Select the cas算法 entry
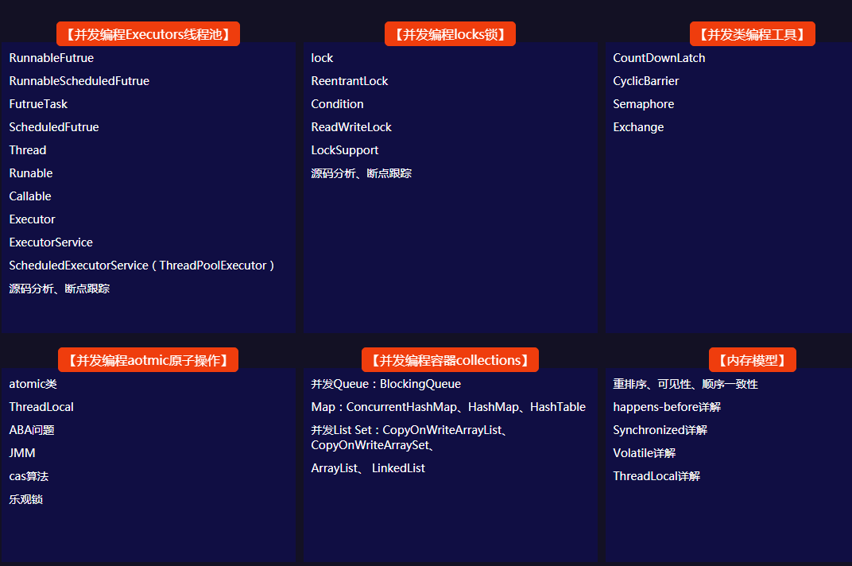The width and height of the screenshot is (852, 566). pos(29,476)
